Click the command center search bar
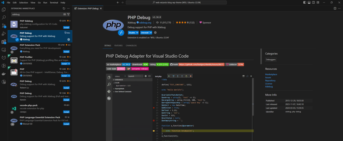Image resolution: width=343 pixels, height=141 pixels. [x=176, y=2]
